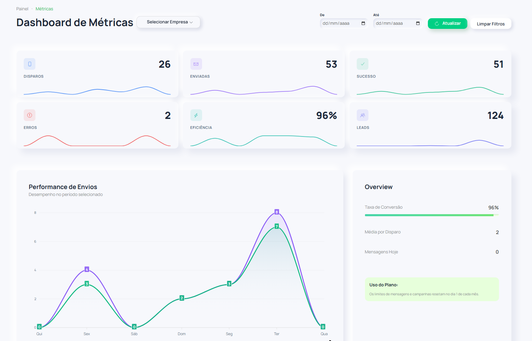Click the Sucesso checkmark icon
532x341 pixels.
(363, 64)
